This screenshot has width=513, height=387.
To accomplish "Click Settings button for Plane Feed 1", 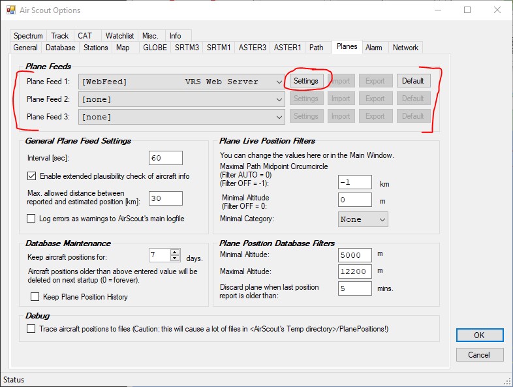I will point(305,81).
